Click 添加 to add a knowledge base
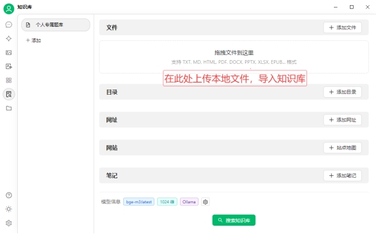Screen dimensions: 376x234 coord(34,40)
